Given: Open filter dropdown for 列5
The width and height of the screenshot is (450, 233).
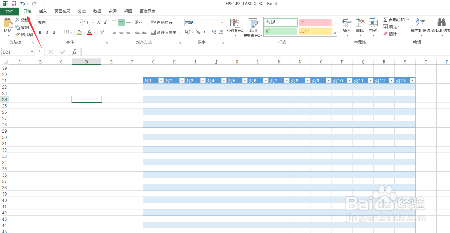Looking at the screenshot, I should 245,80.
